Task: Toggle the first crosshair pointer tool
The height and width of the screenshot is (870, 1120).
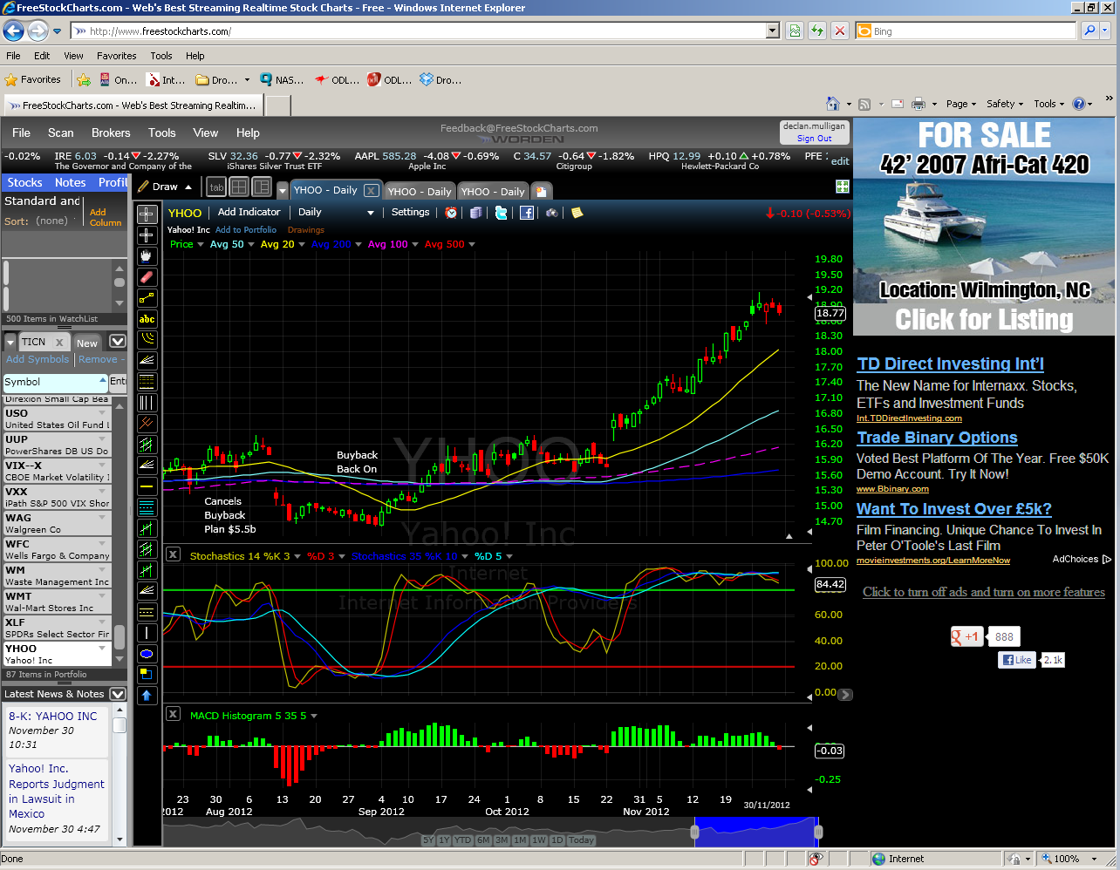Action: [x=147, y=214]
